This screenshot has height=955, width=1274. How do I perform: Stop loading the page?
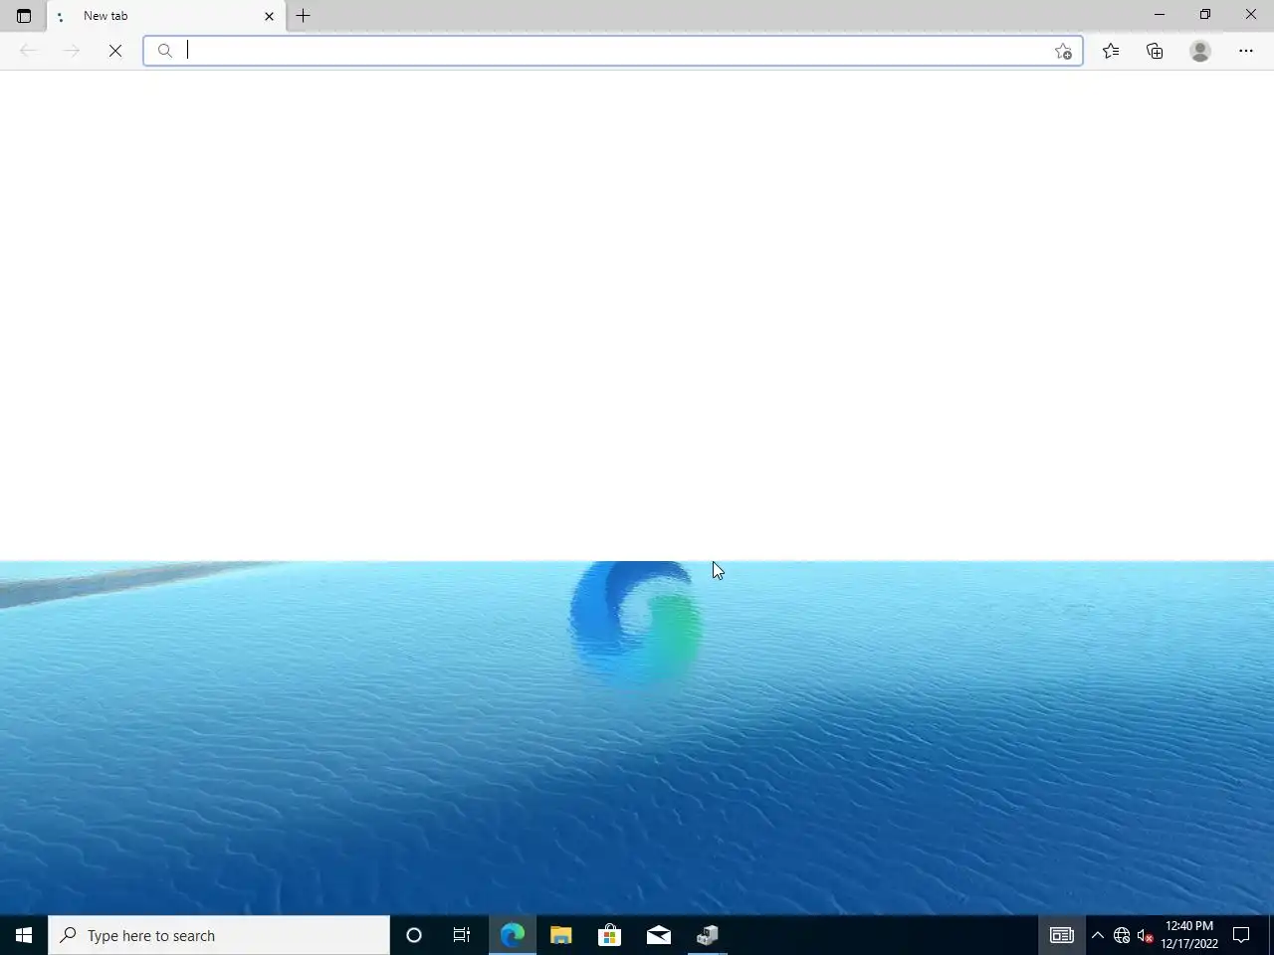pyautogui.click(x=115, y=51)
